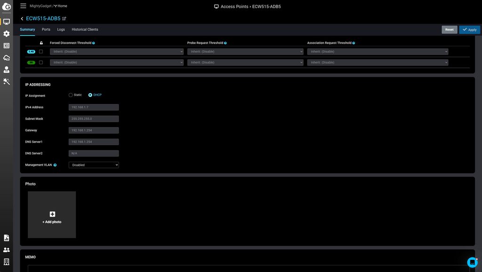Enable the 5G row override checkbox
This screenshot has height=272, width=482.
pyautogui.click(x=41, y=63)
